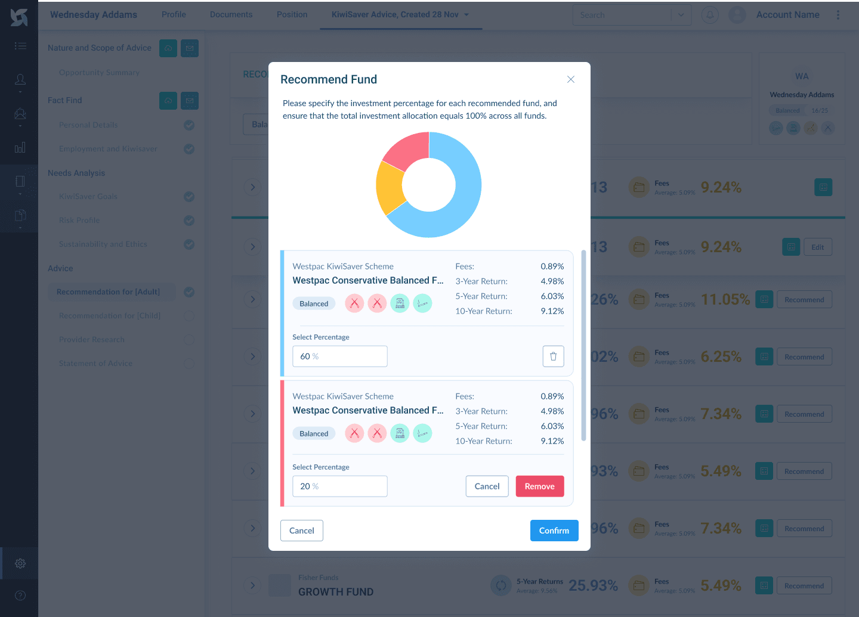Viewport: 859px width, 617px height.
Task: Click crossed-tools icon in Wednesday Addams card
Action: pos(828,128)
